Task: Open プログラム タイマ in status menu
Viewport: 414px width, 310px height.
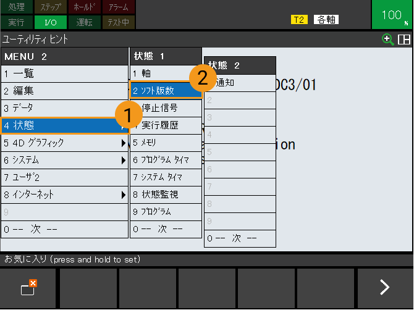Action: click(166, 160)
